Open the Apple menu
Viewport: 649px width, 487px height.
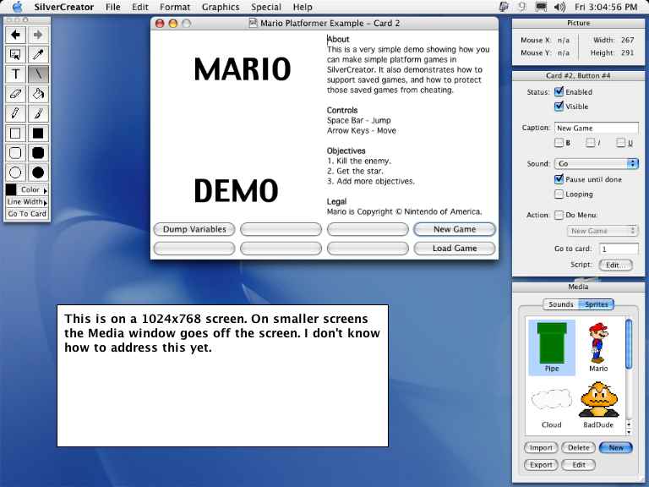[x=17, y=7]
